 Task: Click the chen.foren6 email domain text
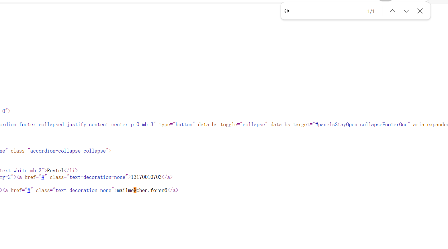(x=152, y=190)
